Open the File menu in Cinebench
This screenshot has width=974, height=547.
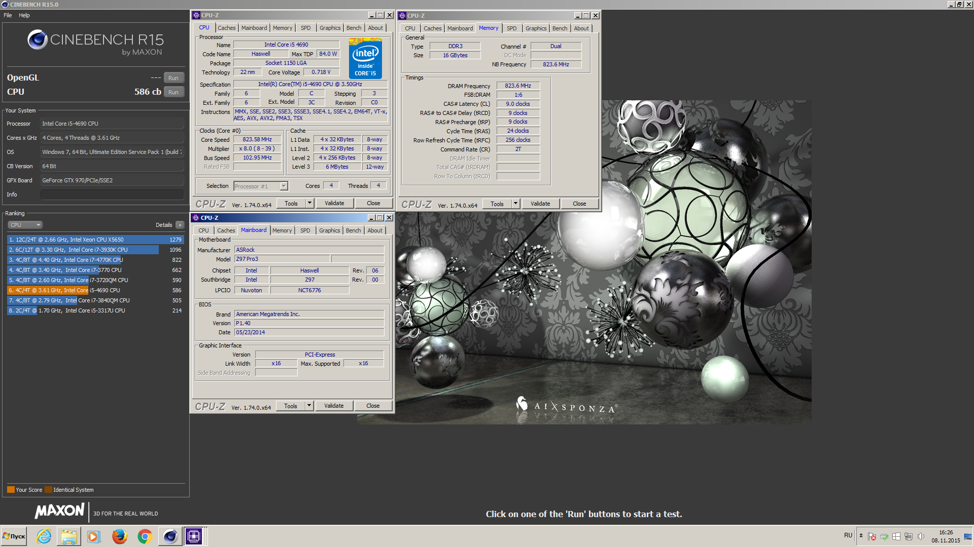(x=8, y=15)
